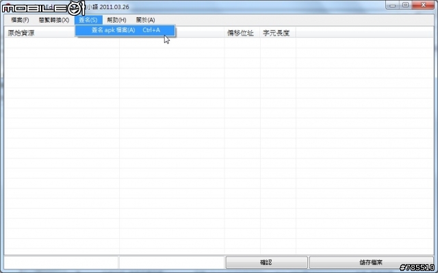
Task: Close the application window
Action: coord(423,5)
